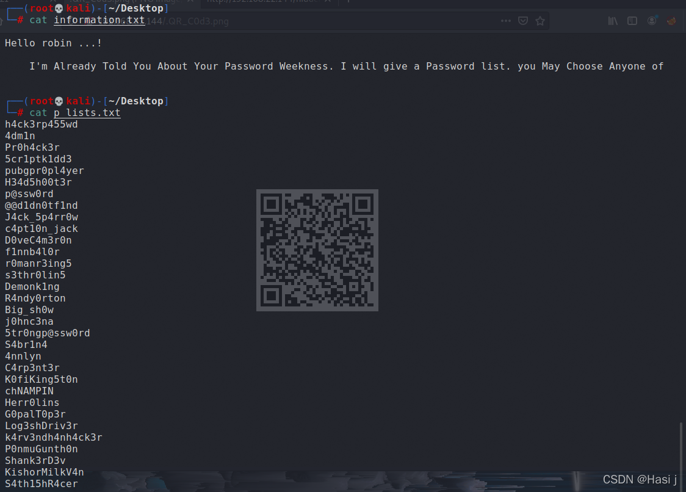This screenshot has height=492, width=686.
Task: Select password 'Log3shDriv3r'
Action: [41, 426]
